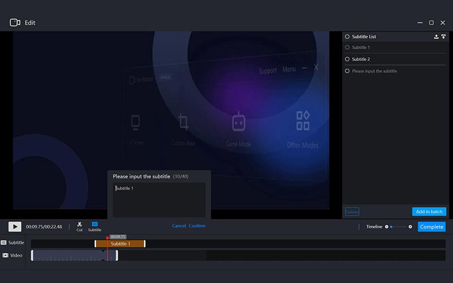
Task: Click the 00:09.75/00:22.48 time display
Action: [x=44, y=227]
